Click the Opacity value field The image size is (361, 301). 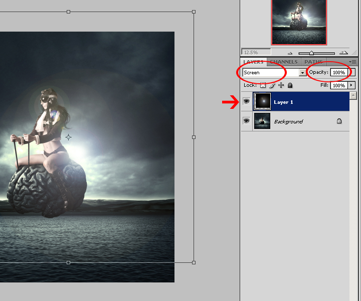coord(338,73)
